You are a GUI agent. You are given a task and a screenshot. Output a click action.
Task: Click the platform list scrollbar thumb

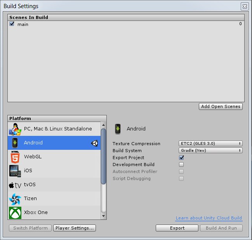104,156
